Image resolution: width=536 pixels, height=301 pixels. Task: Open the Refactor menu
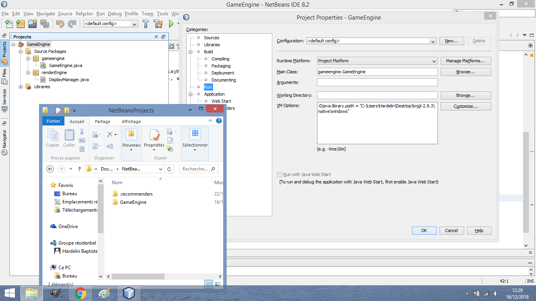pos(84,14)
